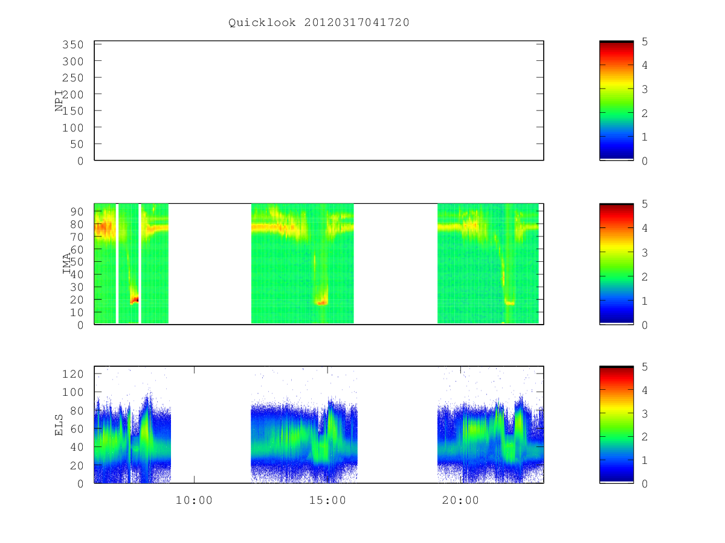Screen dimensions: 725x543
Task: Click the "Quicklook 20120317041720" plot title
Action: point(319,23)
